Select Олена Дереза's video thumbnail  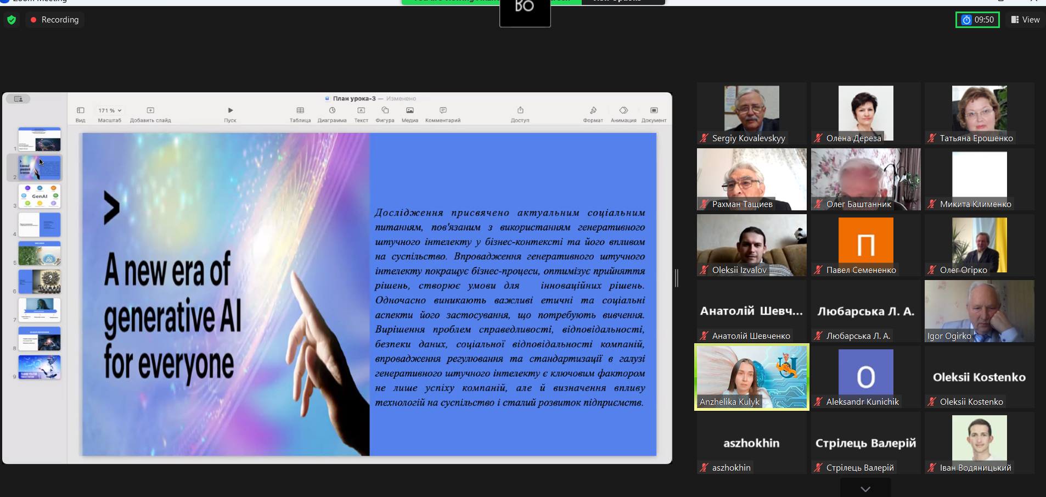(866, 113)
